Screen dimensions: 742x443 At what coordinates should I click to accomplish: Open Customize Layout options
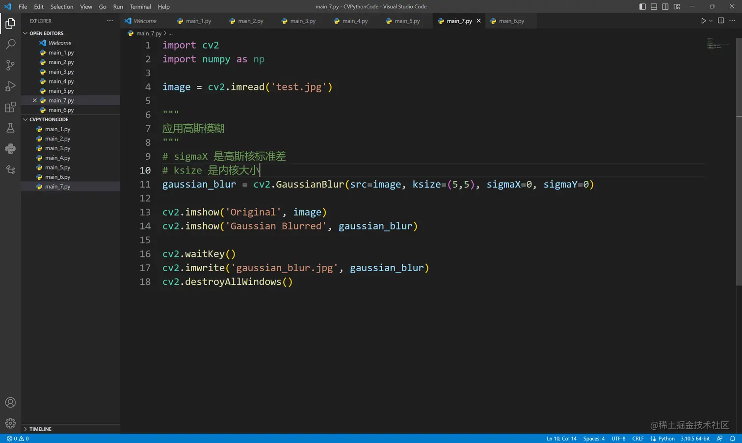point(677,6)
